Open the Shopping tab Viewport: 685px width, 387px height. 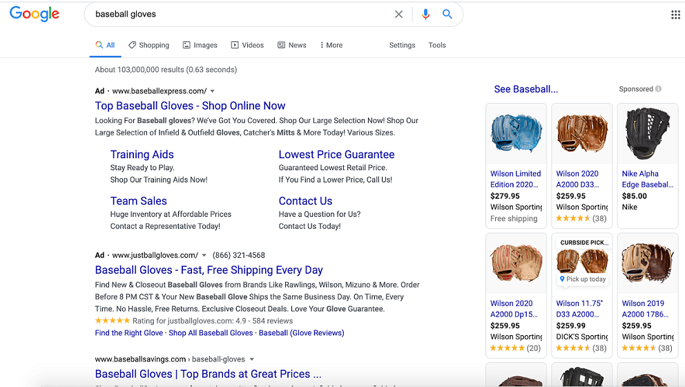(148, 45)
